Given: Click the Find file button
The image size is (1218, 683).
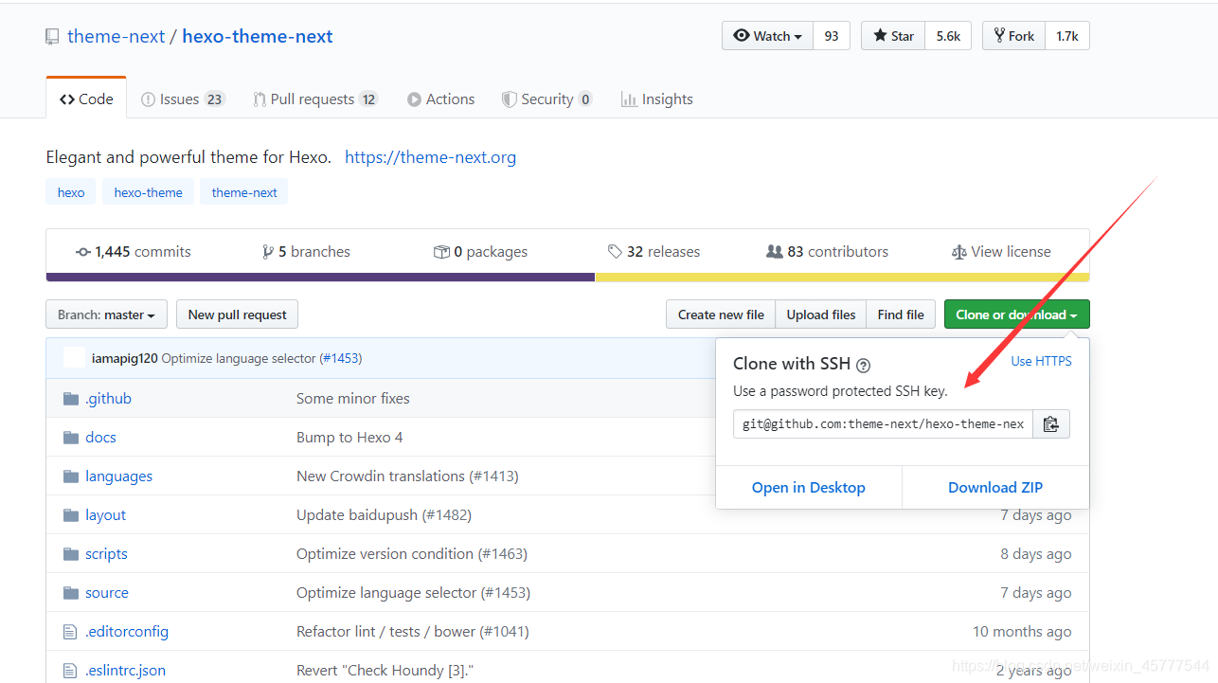Looking at the screenshot, I should coord(901,315).
